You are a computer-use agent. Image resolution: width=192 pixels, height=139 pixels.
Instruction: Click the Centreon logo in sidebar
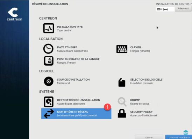pyautogui.click(x=14, y=14)
